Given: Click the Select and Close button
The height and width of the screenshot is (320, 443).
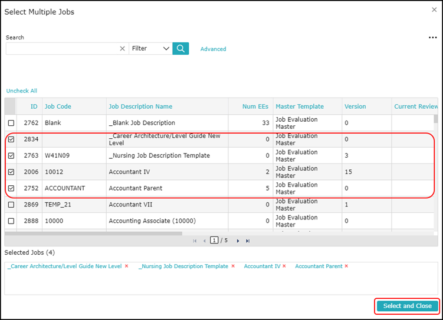Looking at the screenshot, I should coord(408,306).
